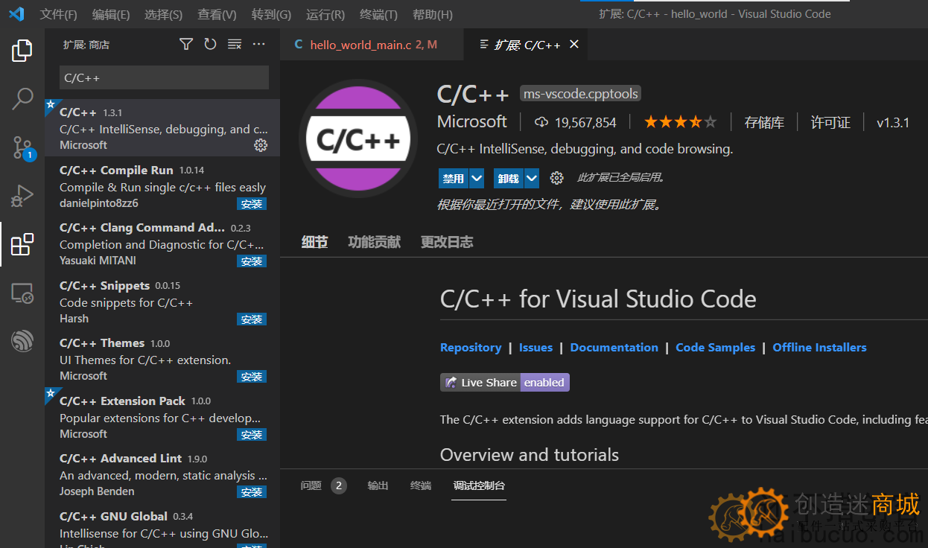Open dropdown arrow next to 禁用 button
The image size is (928, 548).
tap(477, 179)
